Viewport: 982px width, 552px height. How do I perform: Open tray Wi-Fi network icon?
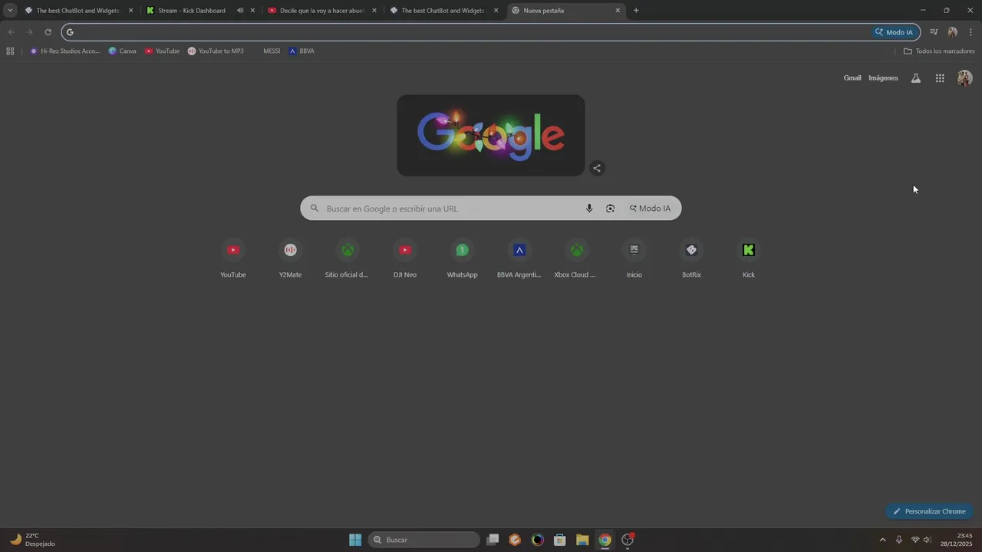click(x=914, y=540)
